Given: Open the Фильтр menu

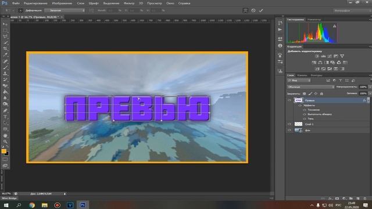Looking at the screenshot, I should [129, 3].
